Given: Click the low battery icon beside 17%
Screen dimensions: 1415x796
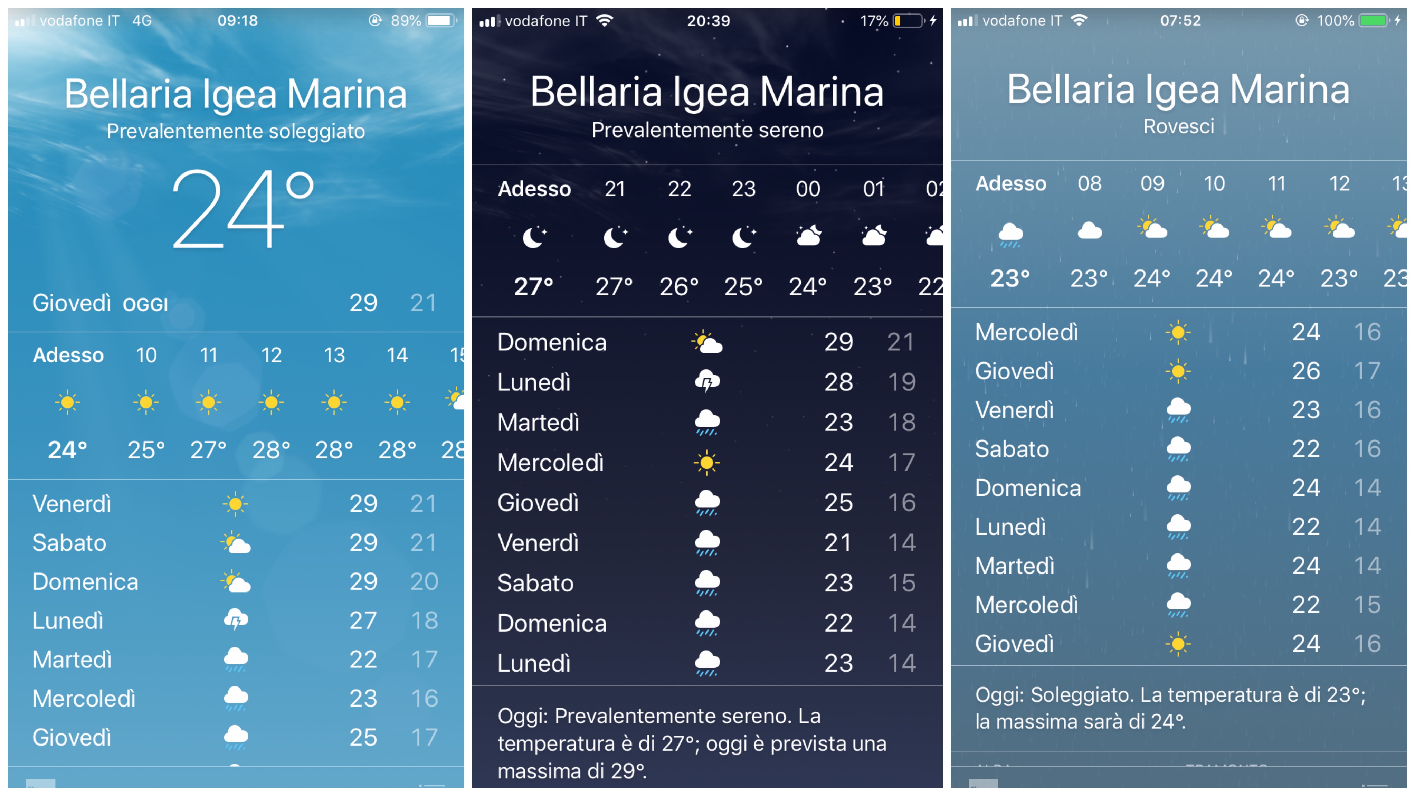Looking at the screenshot, I should coord(908,21).
